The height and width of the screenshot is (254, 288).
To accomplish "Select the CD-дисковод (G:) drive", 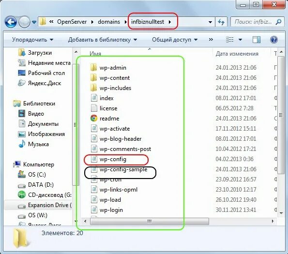I will point(49,195).
